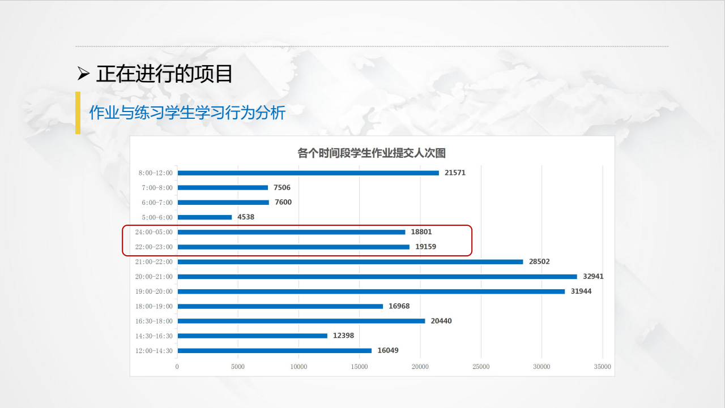
Task: Click the 12:00-14:30 axis label
Action: tap(154, 351)
